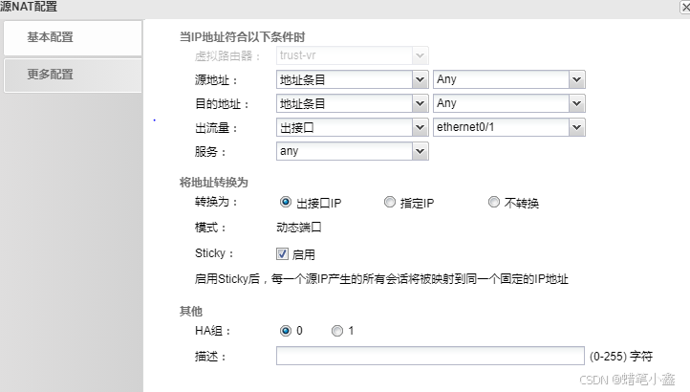Select HA组 option 0
690x392 pixels.
(x=285, y=331)
